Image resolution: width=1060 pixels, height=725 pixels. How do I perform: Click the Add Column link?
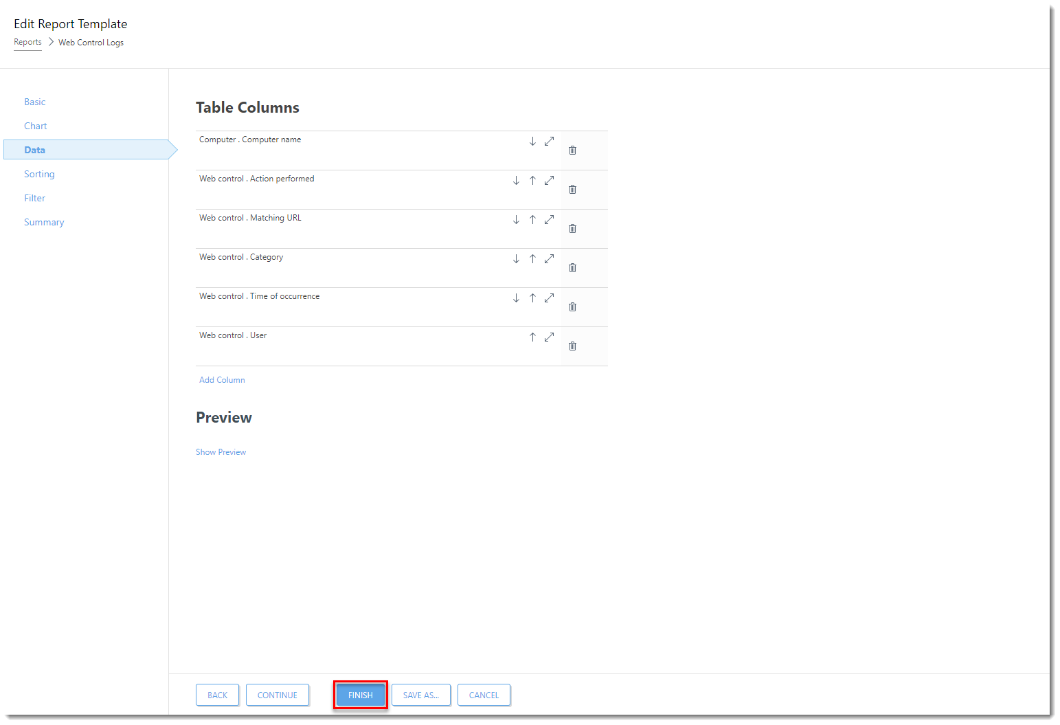coord(222,380)
